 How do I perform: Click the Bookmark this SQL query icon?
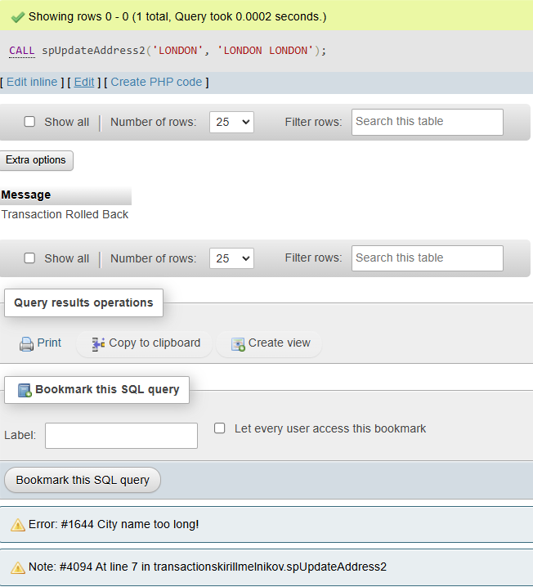pos(25,390)
